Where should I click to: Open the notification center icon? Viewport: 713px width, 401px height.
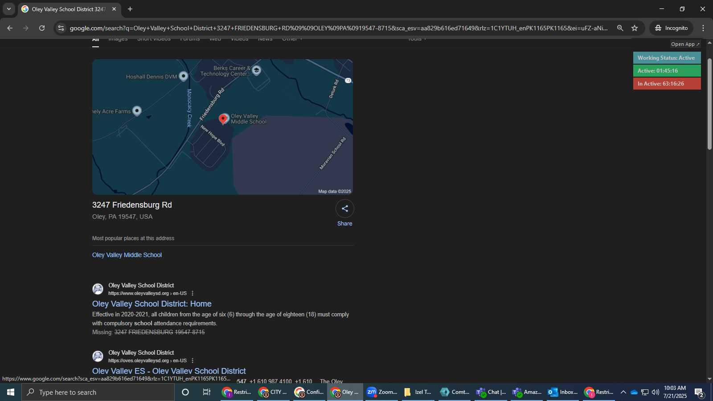pyautogui.click(x=699, y=392)
